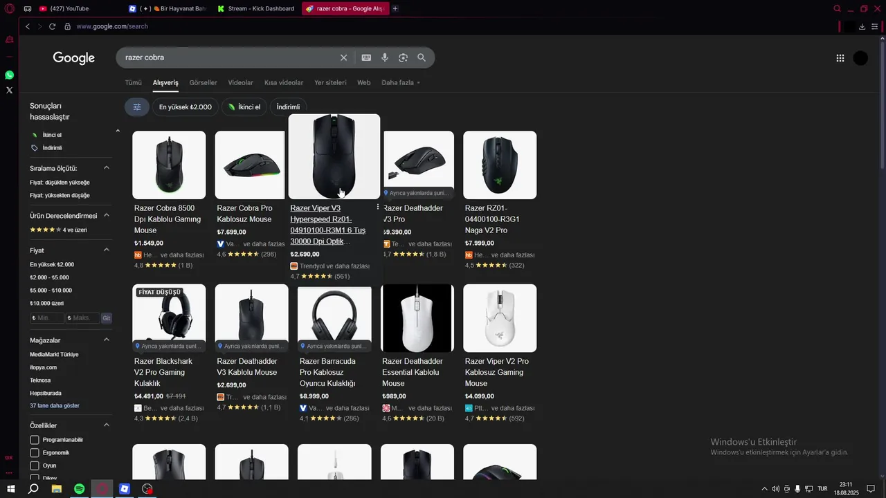Open the notification center icon
Image resolution: width=886 pixels, height=498 pixels.
(x=871, y=488)
